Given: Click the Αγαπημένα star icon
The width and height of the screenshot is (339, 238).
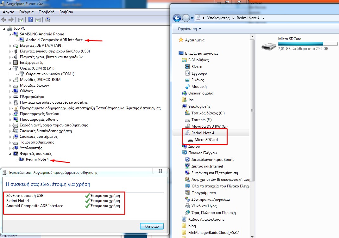Looking at the screenshot, I should coord(181,40).
